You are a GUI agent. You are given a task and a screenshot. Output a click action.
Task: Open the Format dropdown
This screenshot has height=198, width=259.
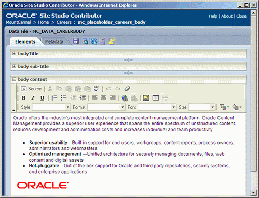tap(122, 107)
